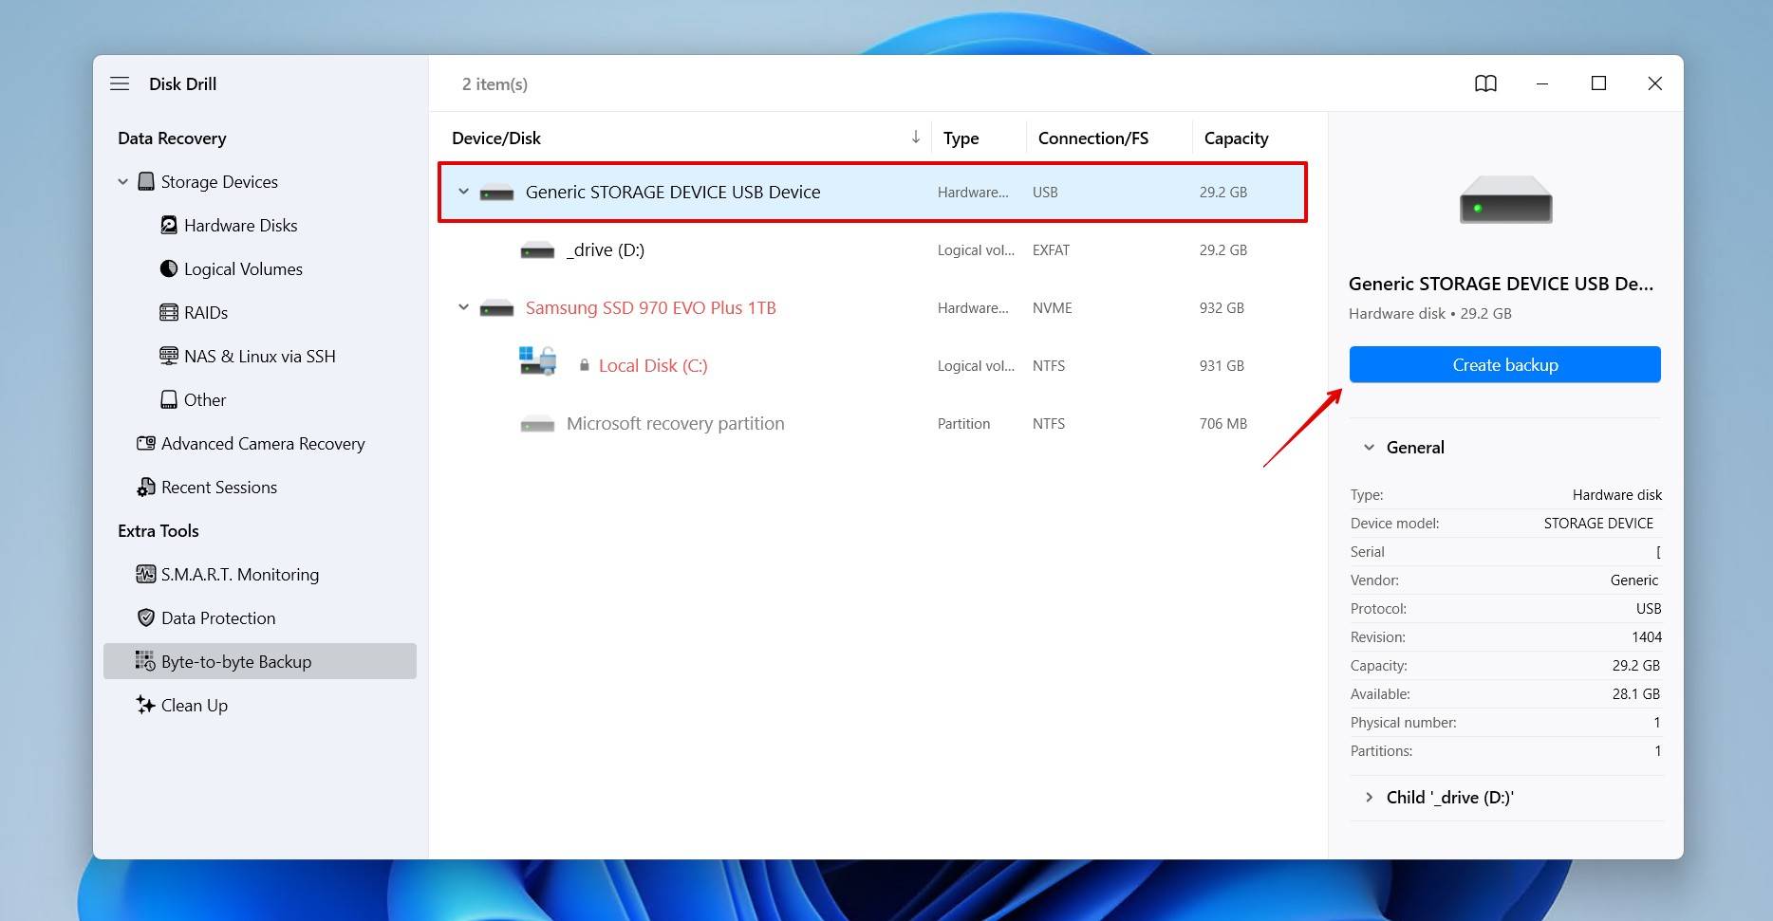Collapse the Generic STORAGE DEVICE row
Screen dimensions: 1773x921
click(463, 191)
